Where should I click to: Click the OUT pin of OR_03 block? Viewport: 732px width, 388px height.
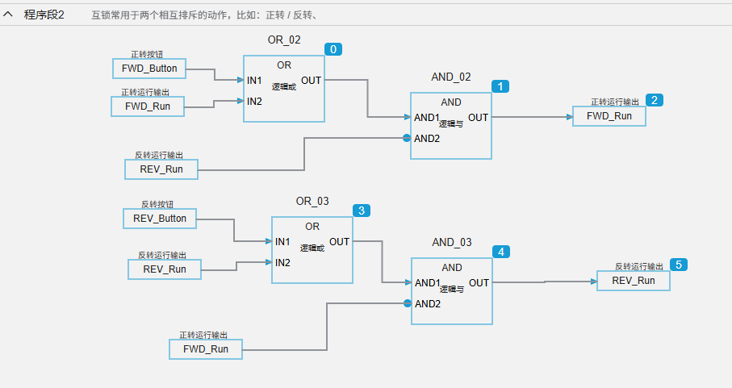339,241
